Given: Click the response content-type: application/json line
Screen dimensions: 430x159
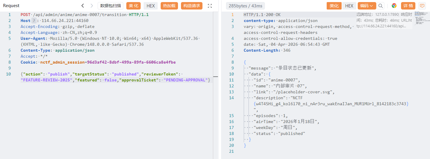Looking at the screenshot, I should (x=281, y=21).
